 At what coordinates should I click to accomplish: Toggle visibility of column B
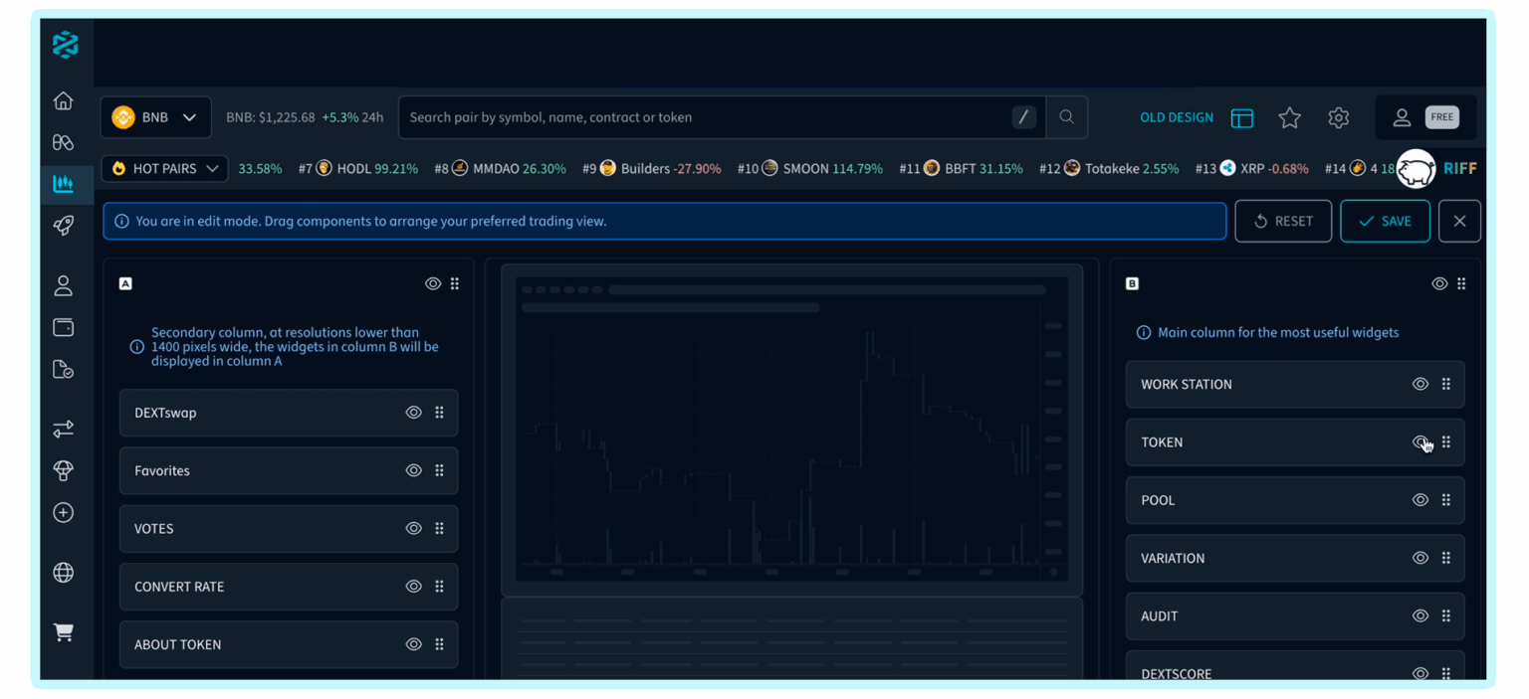[x=1439, y=283]
